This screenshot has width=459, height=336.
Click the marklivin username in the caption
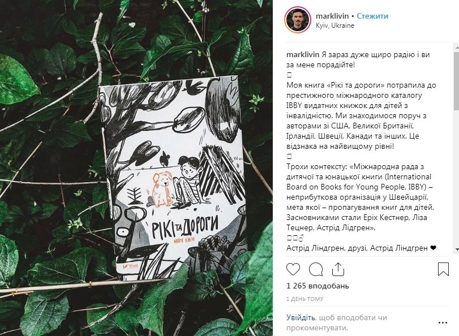tap(303, 55)
